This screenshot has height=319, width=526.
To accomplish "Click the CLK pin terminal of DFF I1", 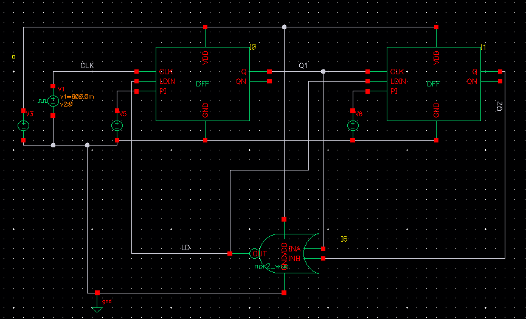I will point(368,71).
